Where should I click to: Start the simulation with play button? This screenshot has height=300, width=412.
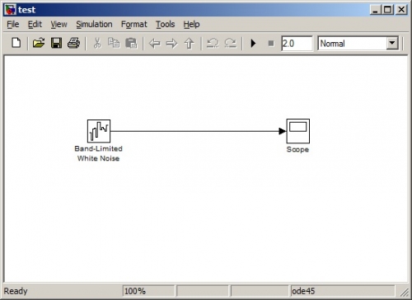pos(253,44)
